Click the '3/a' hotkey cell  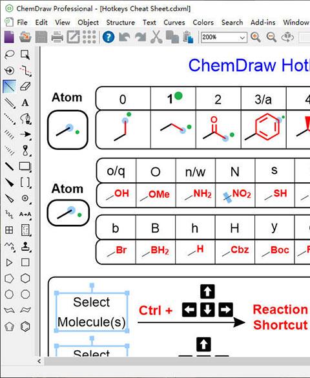(x=263, y=100)
